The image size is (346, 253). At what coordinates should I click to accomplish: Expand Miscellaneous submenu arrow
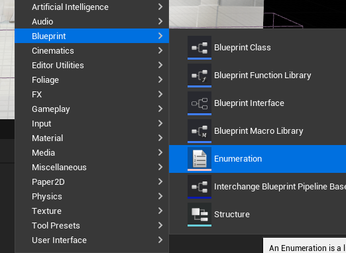tap(160, 167)
